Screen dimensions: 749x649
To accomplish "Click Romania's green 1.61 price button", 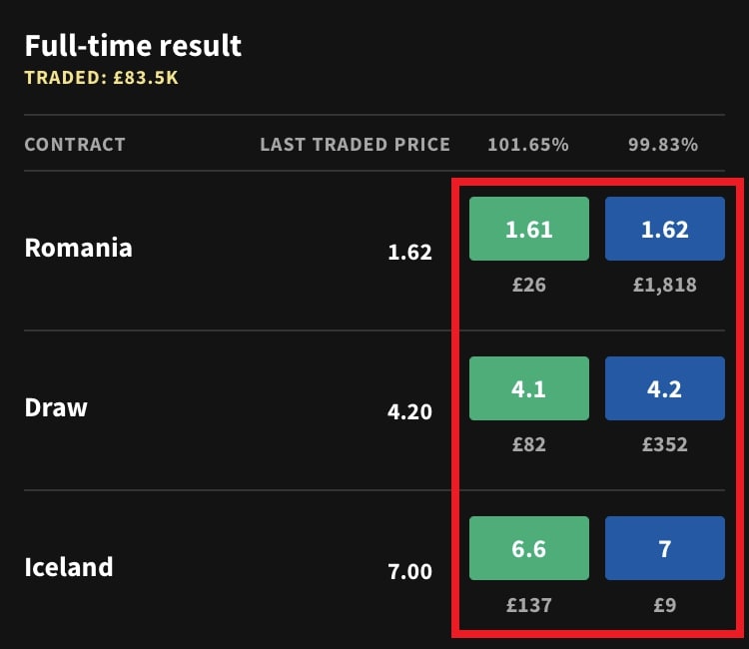I will click(x=528, y=229).
